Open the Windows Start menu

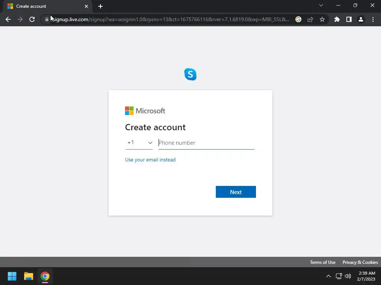click(12, 276)
